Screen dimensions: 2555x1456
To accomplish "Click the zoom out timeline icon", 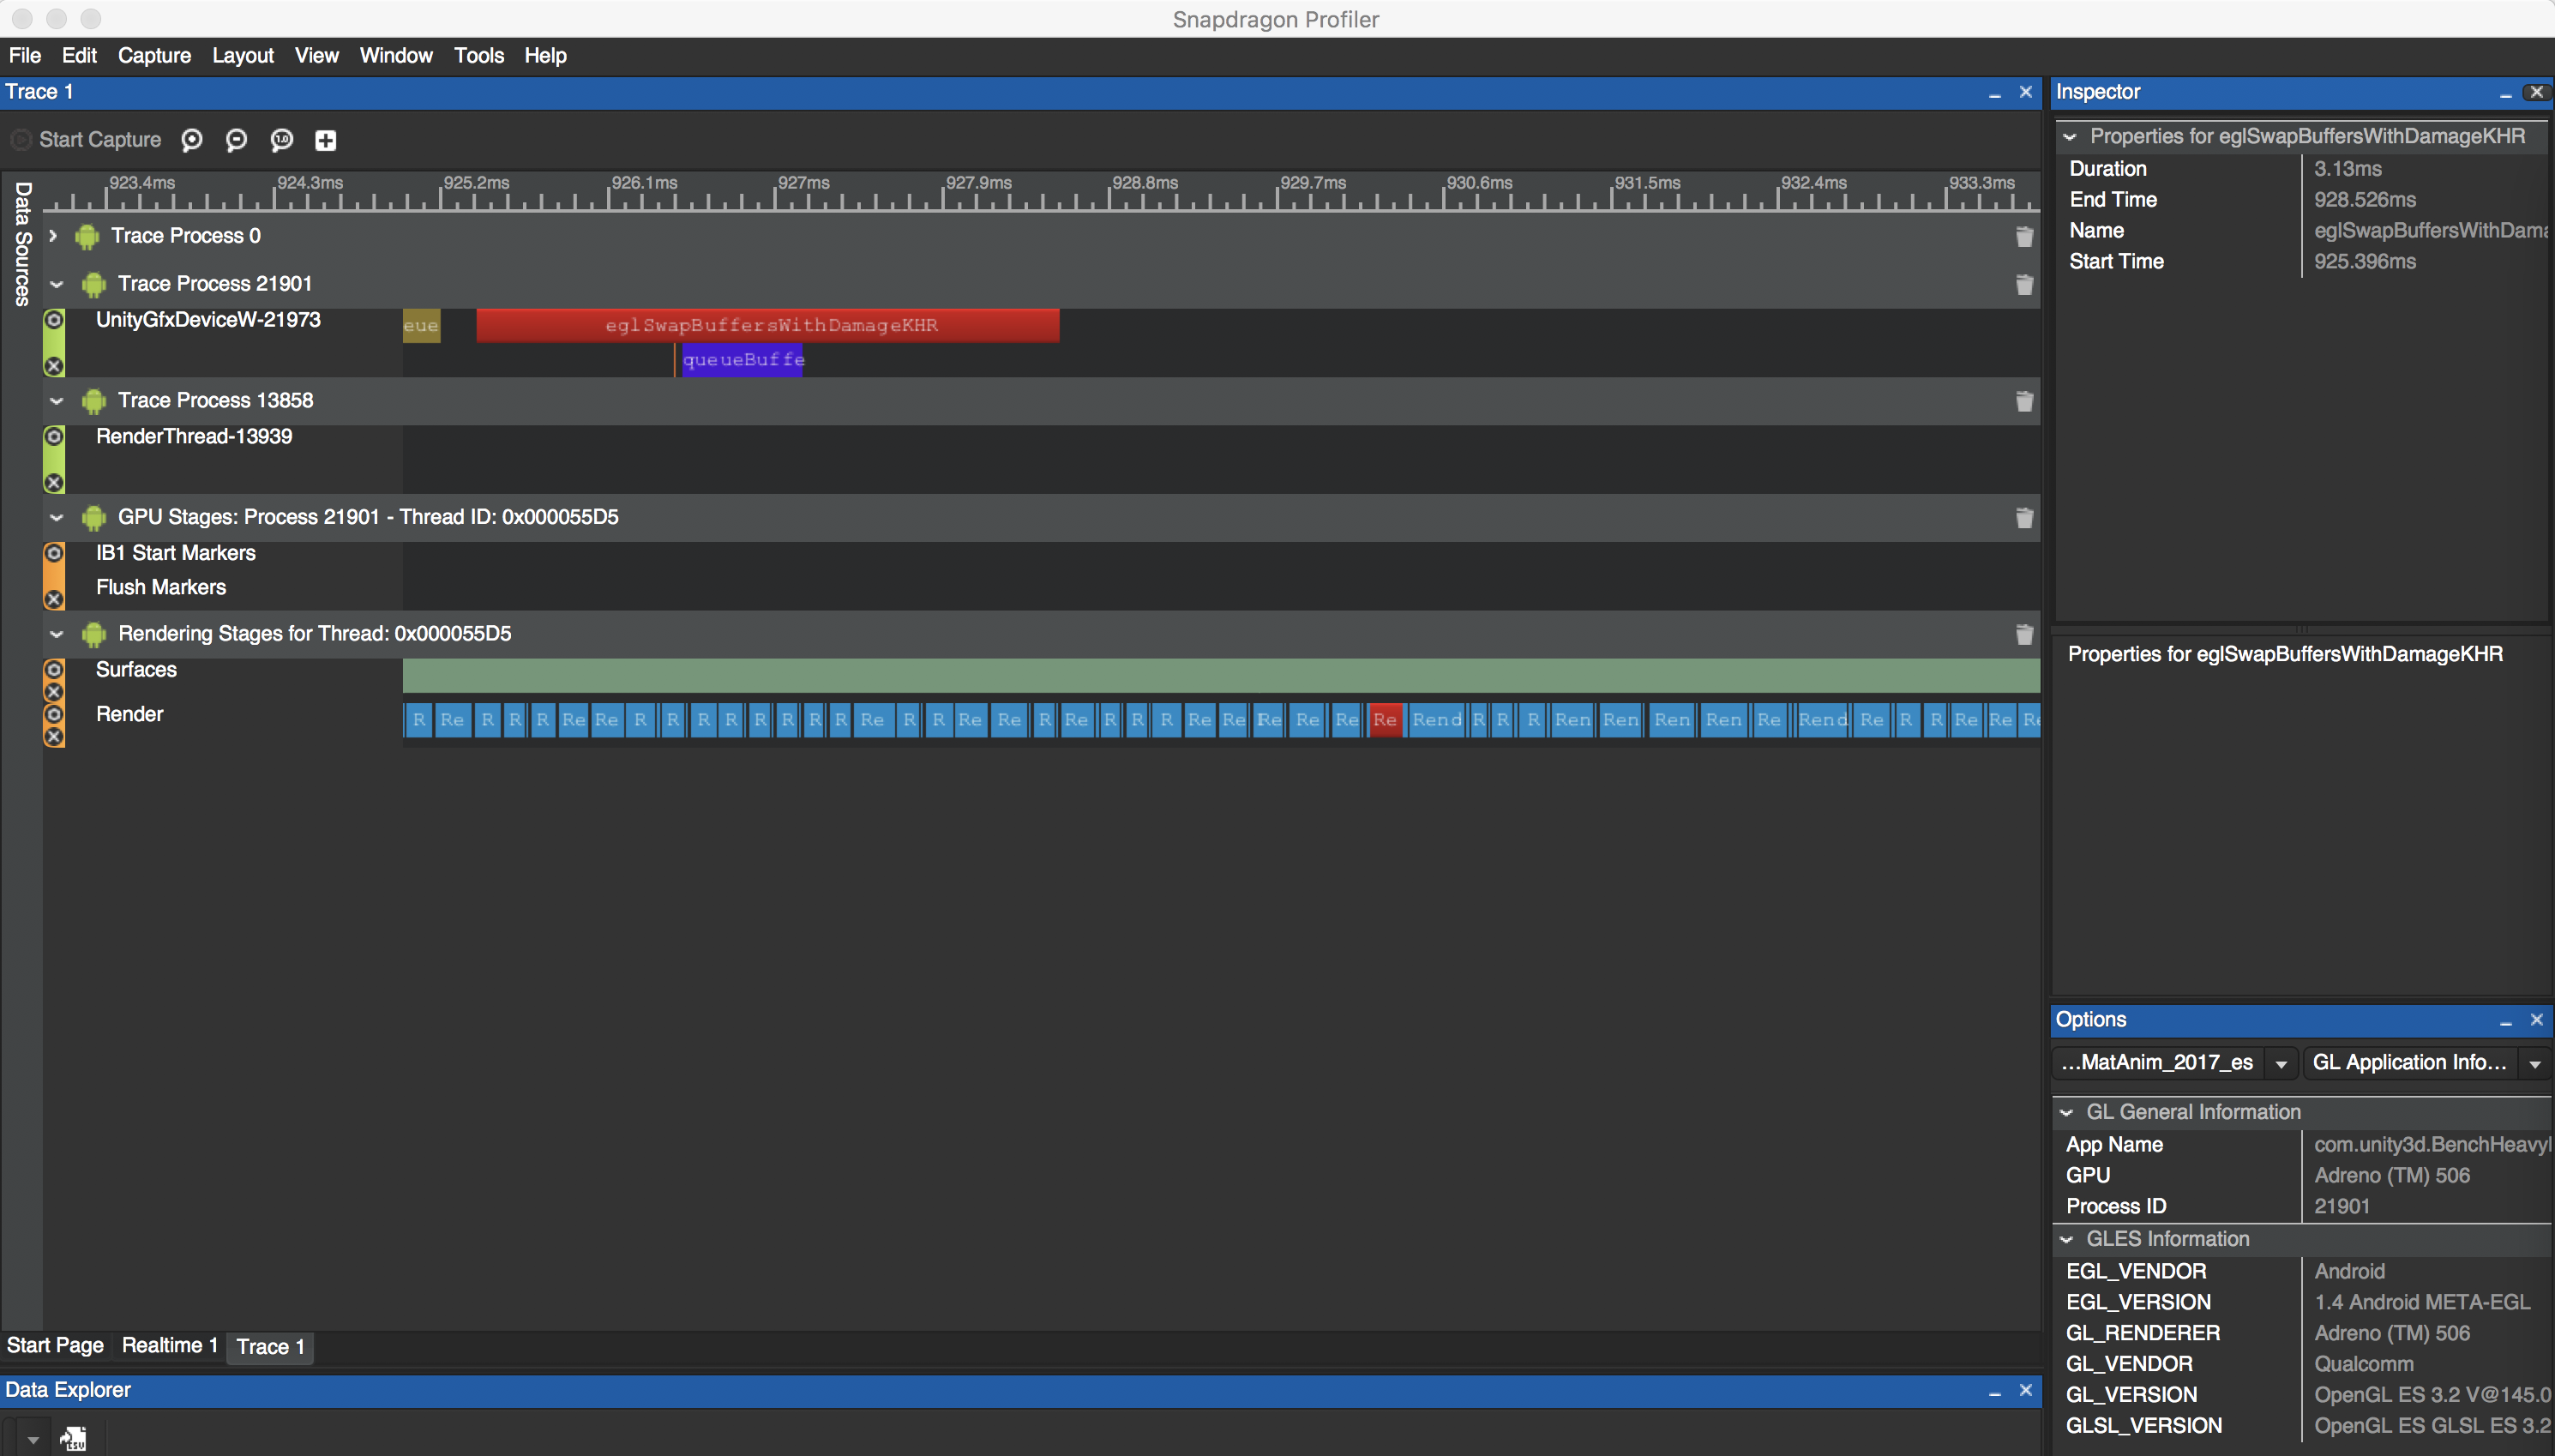I will pos(236,140).
